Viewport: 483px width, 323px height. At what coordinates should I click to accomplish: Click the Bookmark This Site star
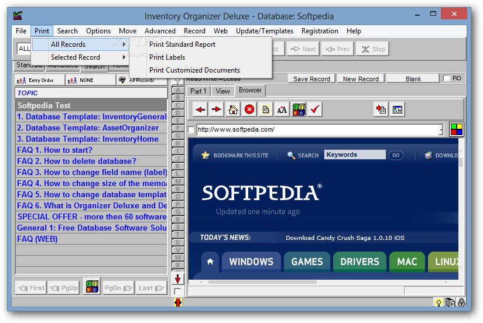click(205, 155)
